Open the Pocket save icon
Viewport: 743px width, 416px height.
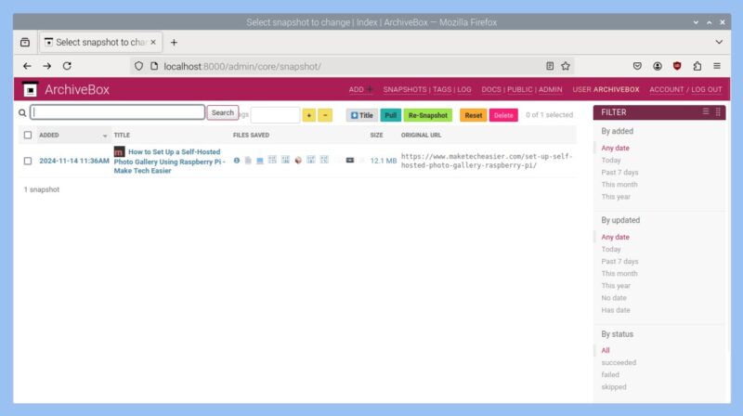[x=637, y=66]
